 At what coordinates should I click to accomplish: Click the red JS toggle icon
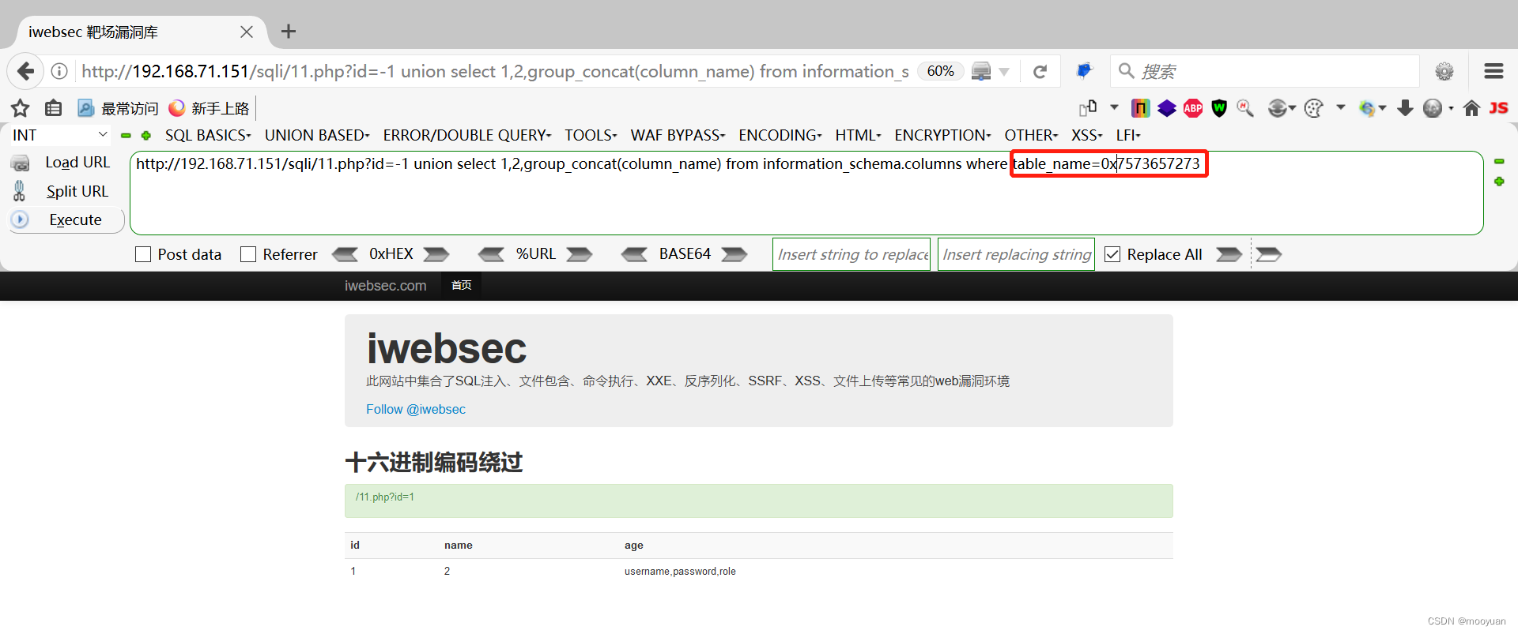[1498, 107]
